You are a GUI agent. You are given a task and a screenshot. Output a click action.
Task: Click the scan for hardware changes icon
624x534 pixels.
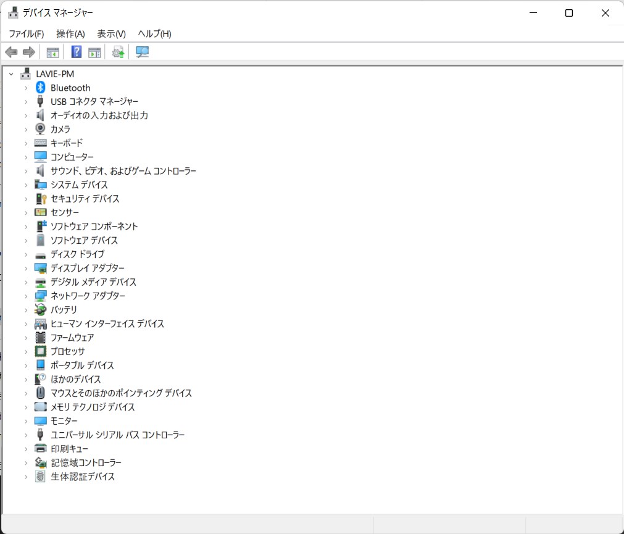142,52
